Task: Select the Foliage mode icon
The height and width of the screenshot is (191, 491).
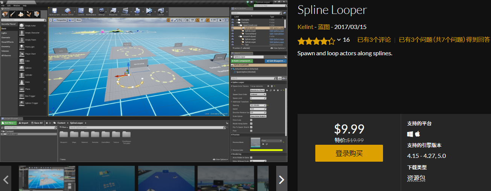Action: (29, 14)
